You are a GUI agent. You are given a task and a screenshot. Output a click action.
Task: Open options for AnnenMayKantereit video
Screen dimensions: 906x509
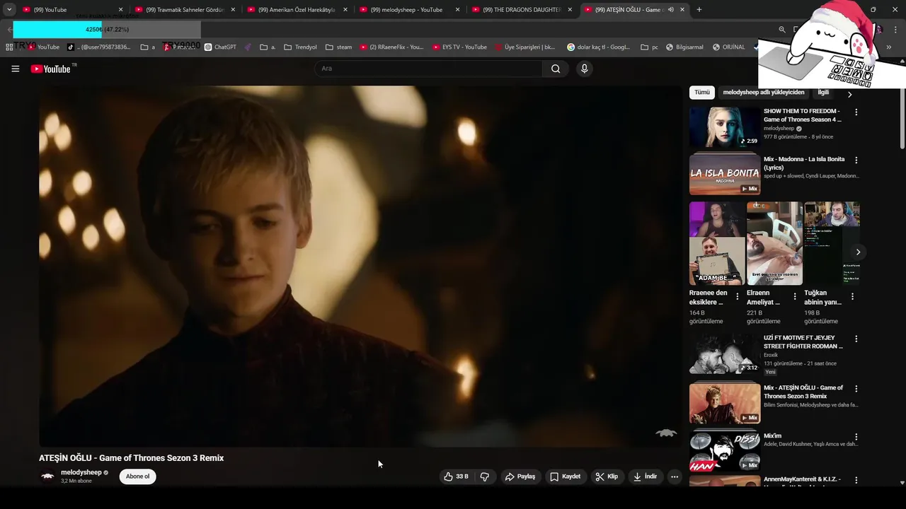(x=856, y=481)
